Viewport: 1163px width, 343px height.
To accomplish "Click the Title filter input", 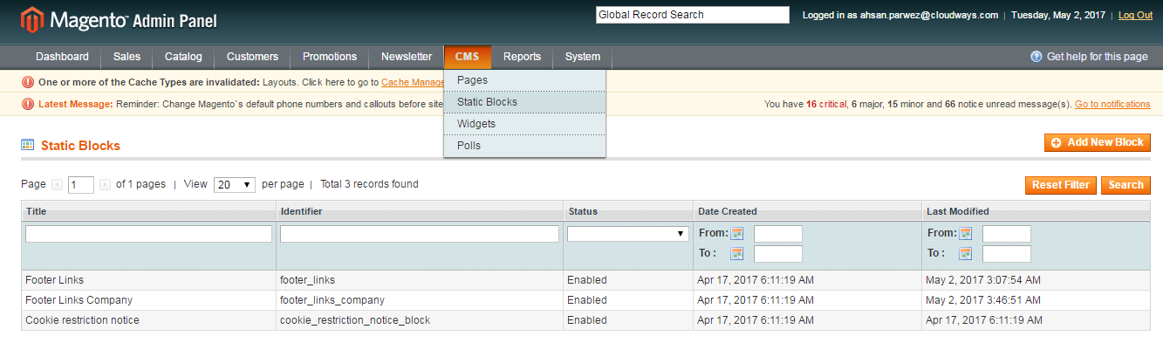I will [148, 234].
